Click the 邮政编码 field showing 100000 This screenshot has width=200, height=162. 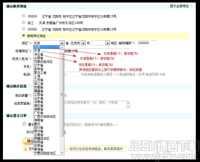point(147,43)
